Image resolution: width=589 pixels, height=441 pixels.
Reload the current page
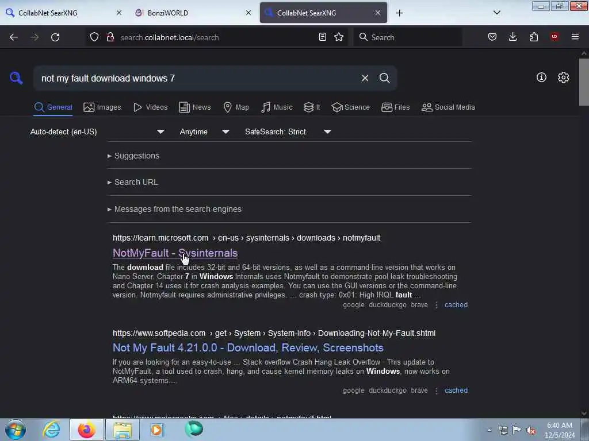(x=55, y=37)
